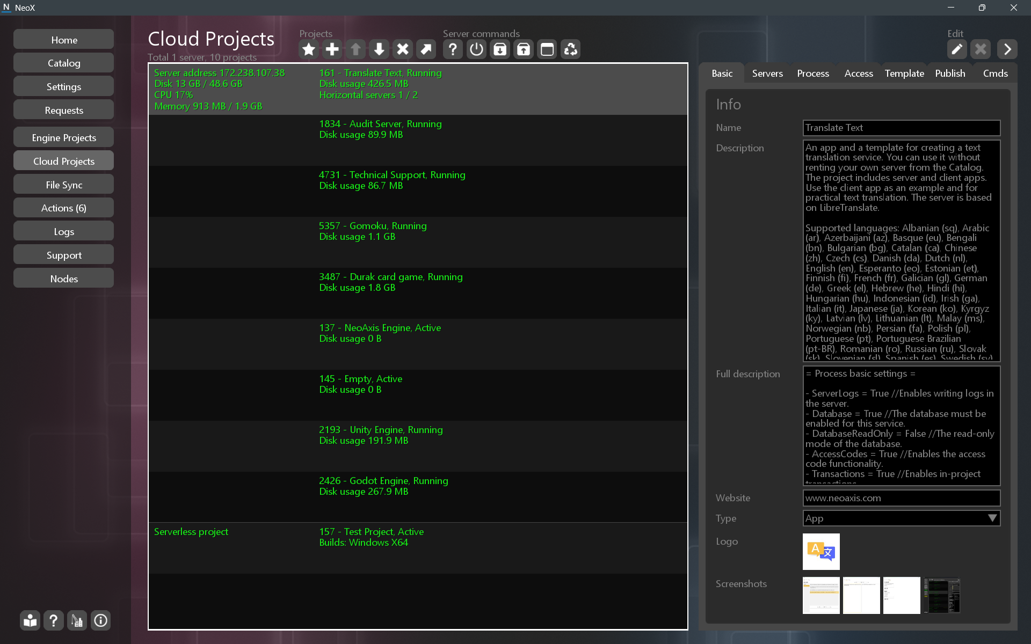Viewport: 1031px width, 644px height.
Task: Click the pencil Edit icon
Action: tap(956, 49)
